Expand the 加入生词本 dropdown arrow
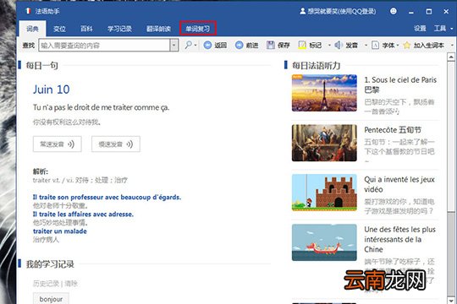 click(452, 46)
